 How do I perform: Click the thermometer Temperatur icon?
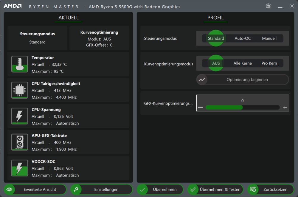19,64
